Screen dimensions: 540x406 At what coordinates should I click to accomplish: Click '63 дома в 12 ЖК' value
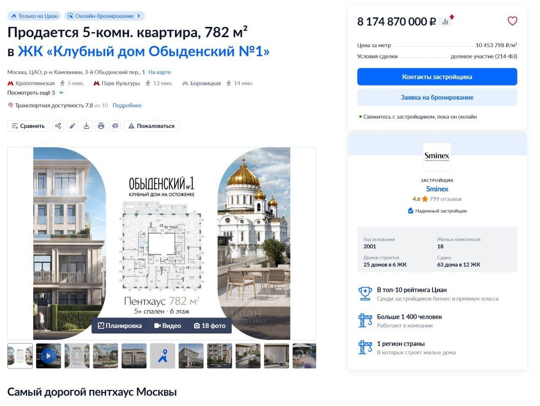tap(459, 264)
